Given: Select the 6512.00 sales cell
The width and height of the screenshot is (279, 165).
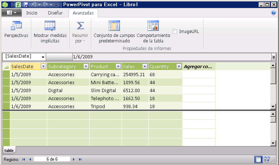Looking at the screenshot, I should 135,90.
